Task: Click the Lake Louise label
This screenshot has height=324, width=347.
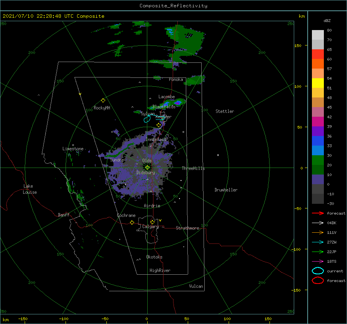Action: coord(30,189)
